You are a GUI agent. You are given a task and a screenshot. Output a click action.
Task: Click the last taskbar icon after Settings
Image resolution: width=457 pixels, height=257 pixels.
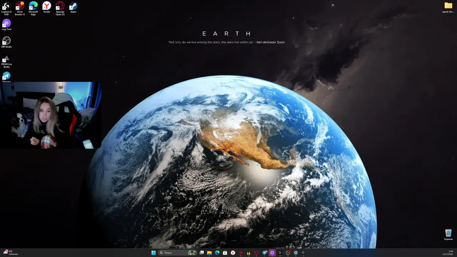303,253
